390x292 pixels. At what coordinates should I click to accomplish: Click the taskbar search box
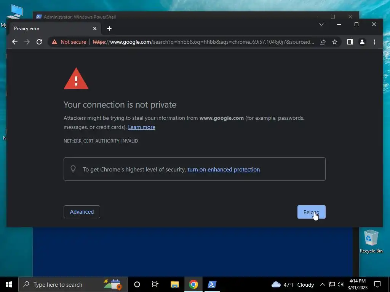[73, 284]
